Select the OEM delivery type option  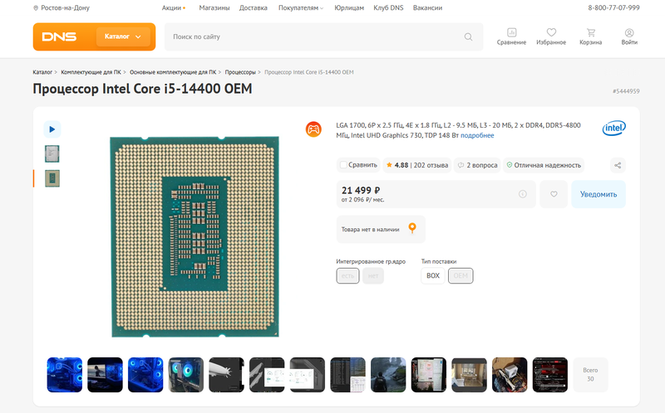click(461, 275)
